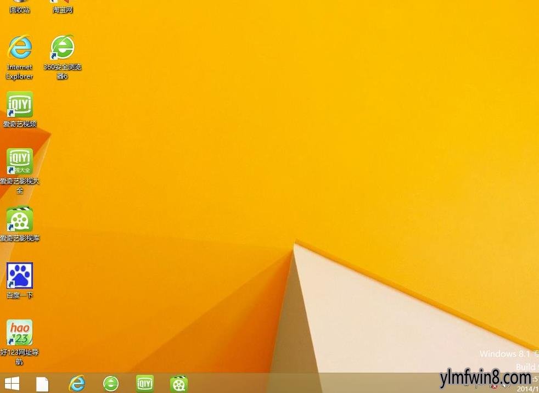Open the 好123网址导航 shortcut
The image size is (539, 393).
[19, 332]
